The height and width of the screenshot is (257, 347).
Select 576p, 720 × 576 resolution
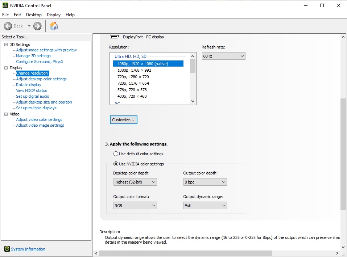tap(132, 90)
